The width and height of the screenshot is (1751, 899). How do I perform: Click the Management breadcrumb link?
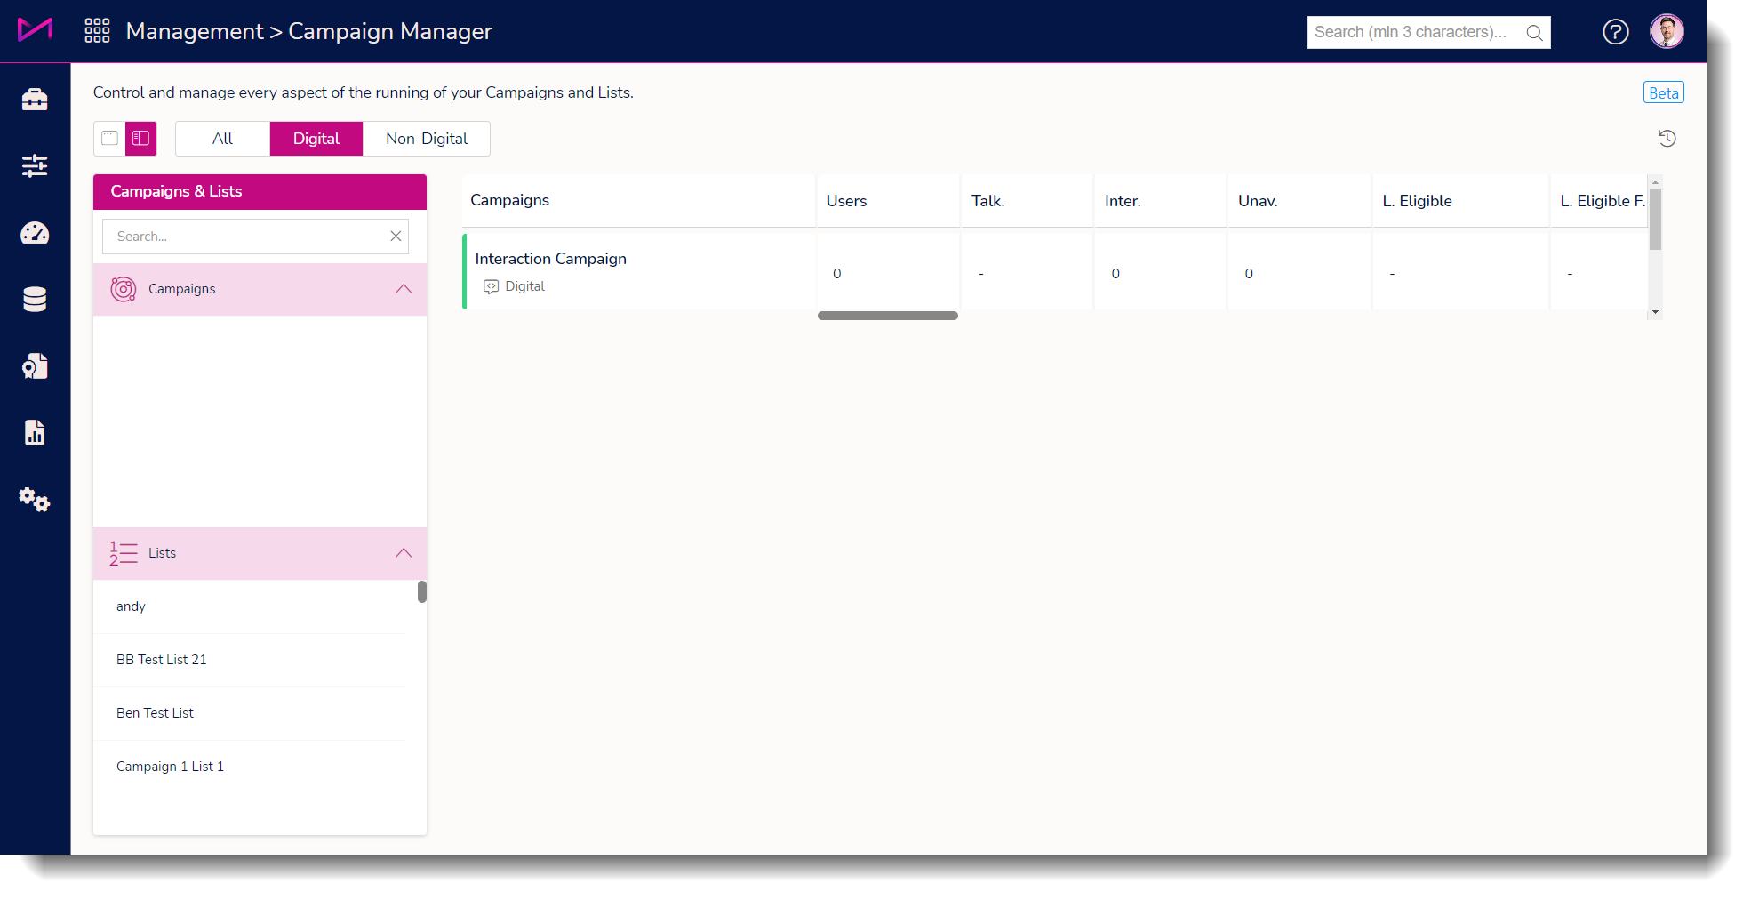195,31
